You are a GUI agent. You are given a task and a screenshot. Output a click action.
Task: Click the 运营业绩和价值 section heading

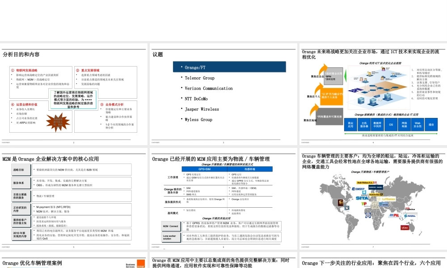click(x=26, y=105)
